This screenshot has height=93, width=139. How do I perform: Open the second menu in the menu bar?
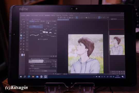28,16
